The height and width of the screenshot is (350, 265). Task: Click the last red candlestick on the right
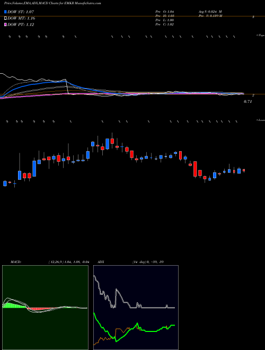click(244, 170)
